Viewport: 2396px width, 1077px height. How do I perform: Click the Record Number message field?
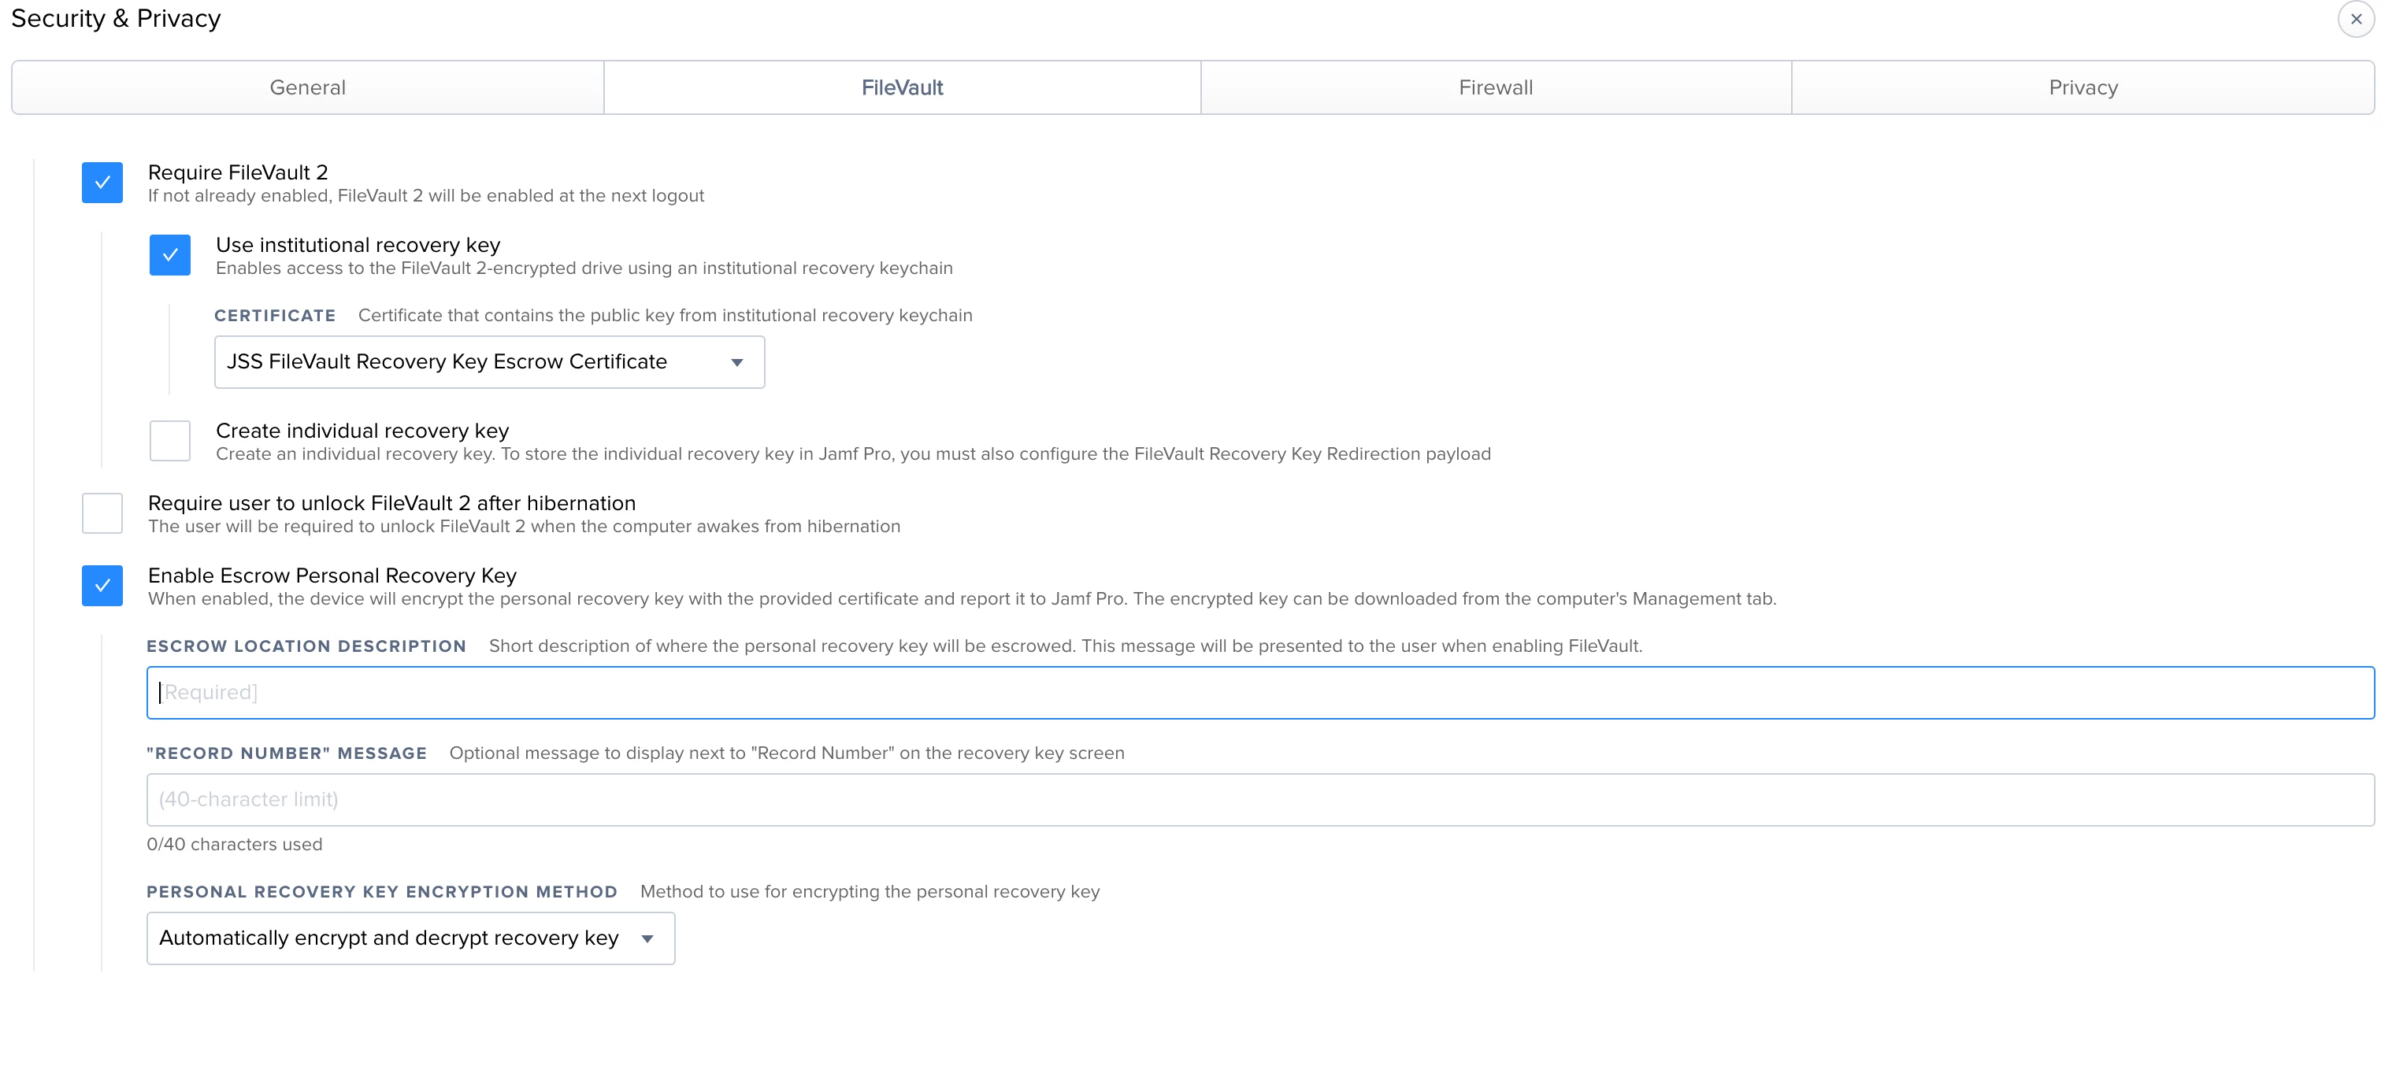tap(1259, 800)
